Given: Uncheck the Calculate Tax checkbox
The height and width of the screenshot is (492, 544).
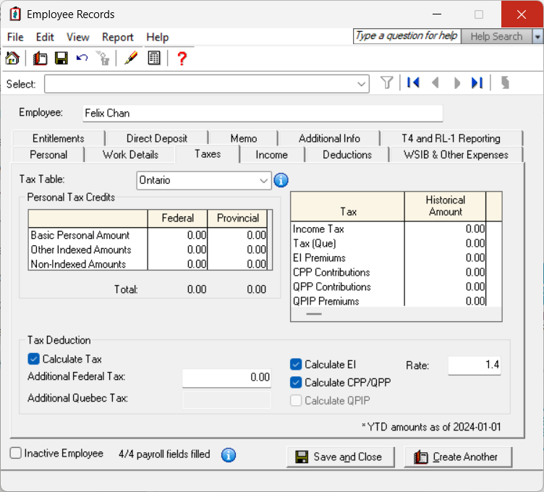Looking at the screenshot, I should (x=34, y=359).
